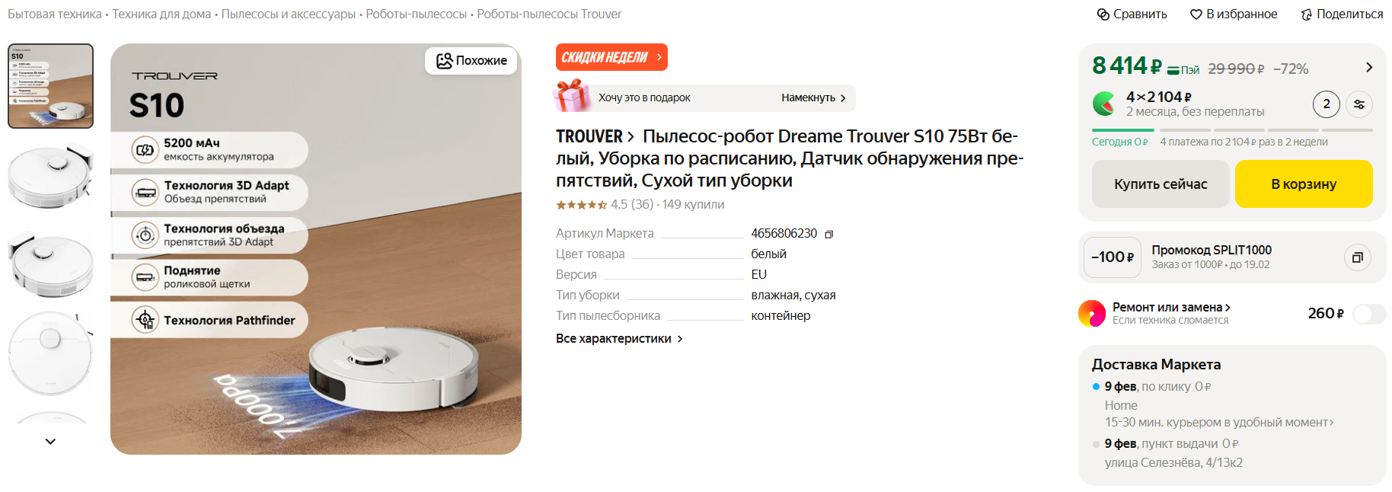Click the Split payment progress bar
The width and height of the screenshot is (1392, 492).
pyautogui.click(x=1232, y=130)
